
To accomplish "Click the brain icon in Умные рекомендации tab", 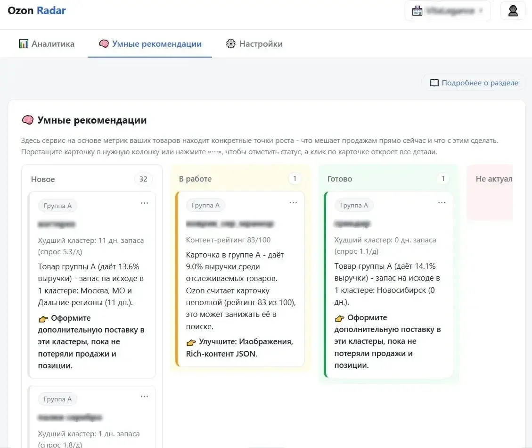I will point(104,43).
